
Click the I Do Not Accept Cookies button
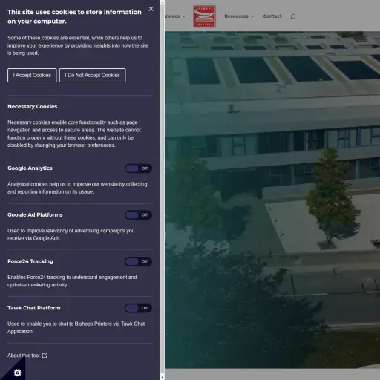[92, 75]
